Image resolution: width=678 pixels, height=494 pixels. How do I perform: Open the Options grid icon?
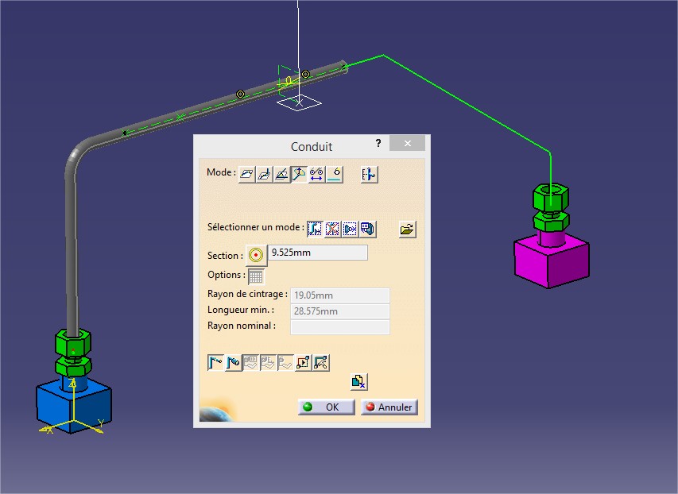256,276
